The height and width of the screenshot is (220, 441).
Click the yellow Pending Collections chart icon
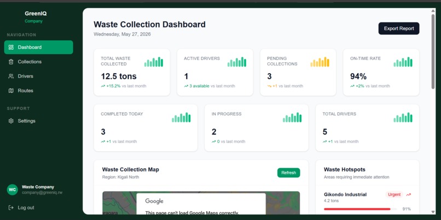pyautogui.click(x=320, y=62)
